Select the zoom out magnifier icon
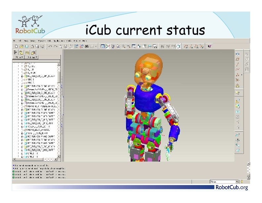The width and height of the screenshot is (262, 203). click(x=128, y=46)
